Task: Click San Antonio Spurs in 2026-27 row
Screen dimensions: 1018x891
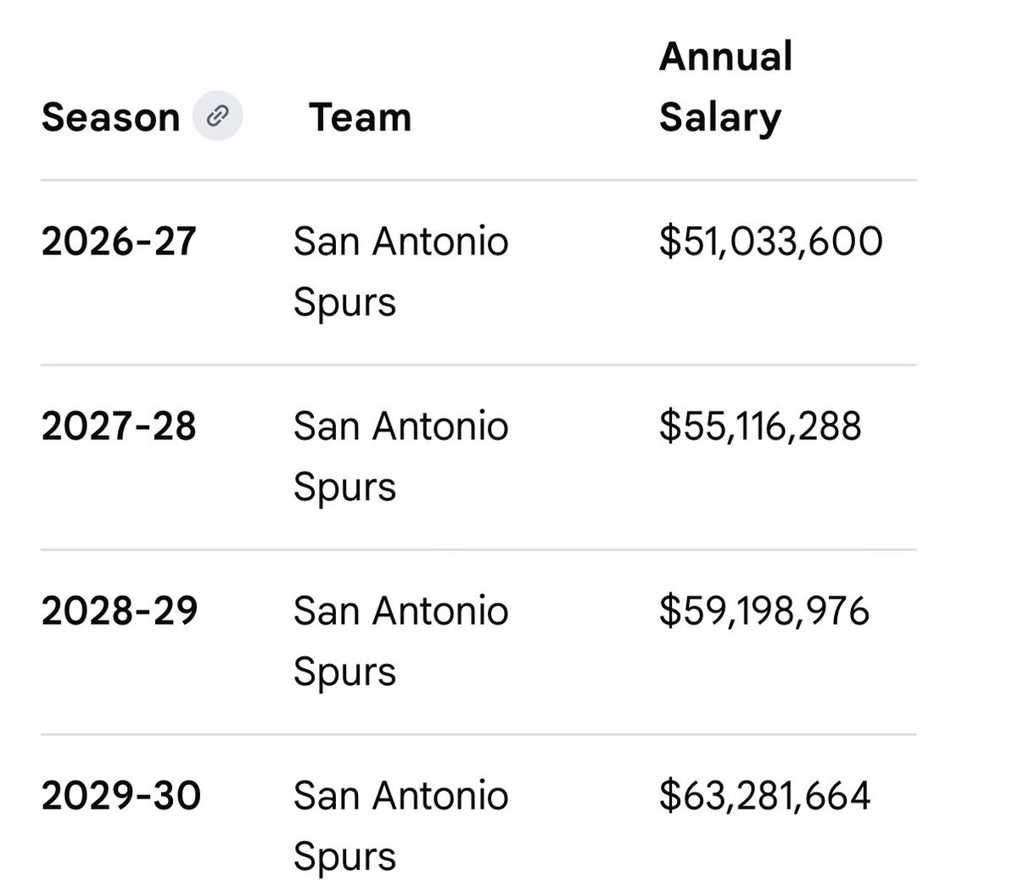Action: click(x=401, y=272)
